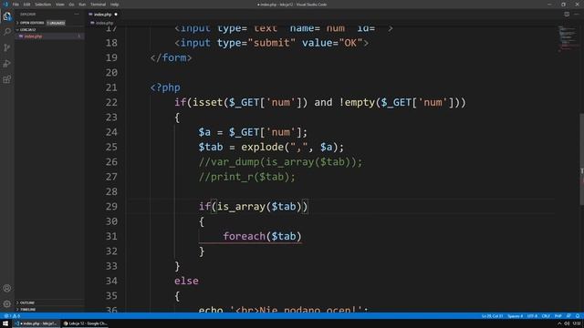
Task: Click the foreach($tab) code on line 31
Action: tap(262, 236)
